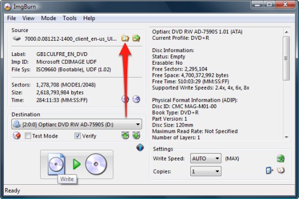Uncheck the Verify checkbox
Viewport: 299px width, 199px height.
tap(77, 136)
